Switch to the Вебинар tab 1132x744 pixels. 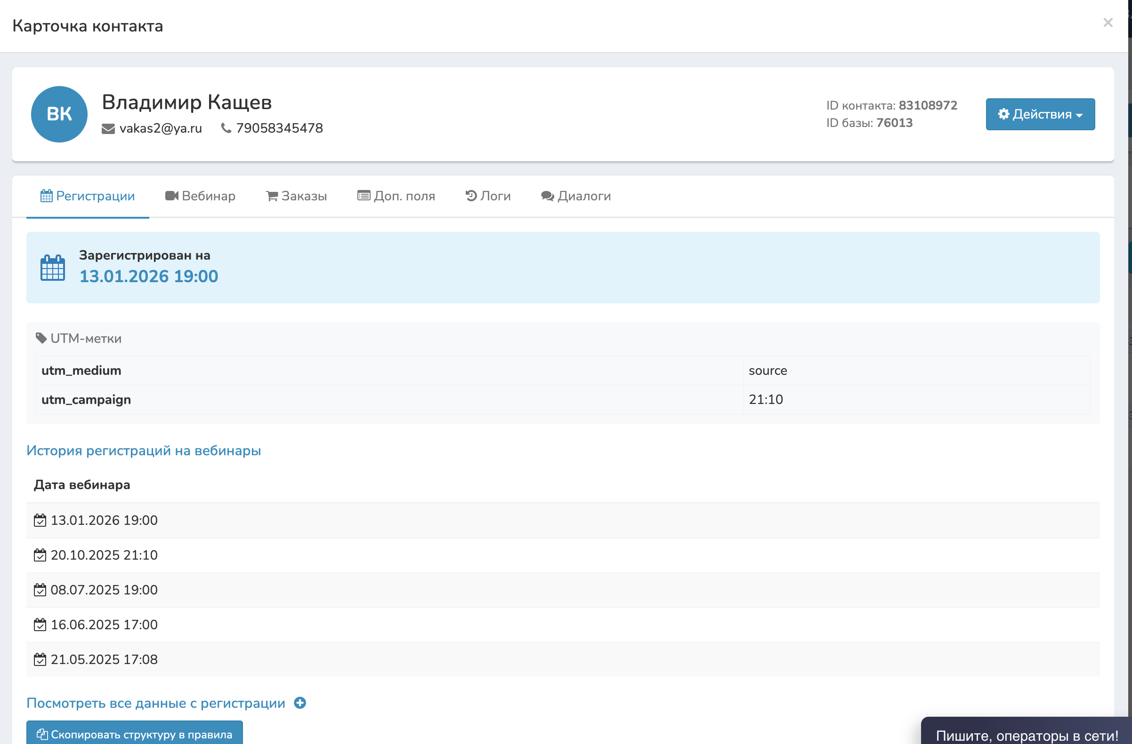200,196
